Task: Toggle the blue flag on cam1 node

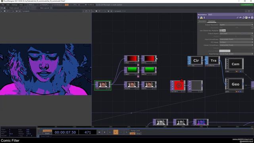Action: pos(241,71)
